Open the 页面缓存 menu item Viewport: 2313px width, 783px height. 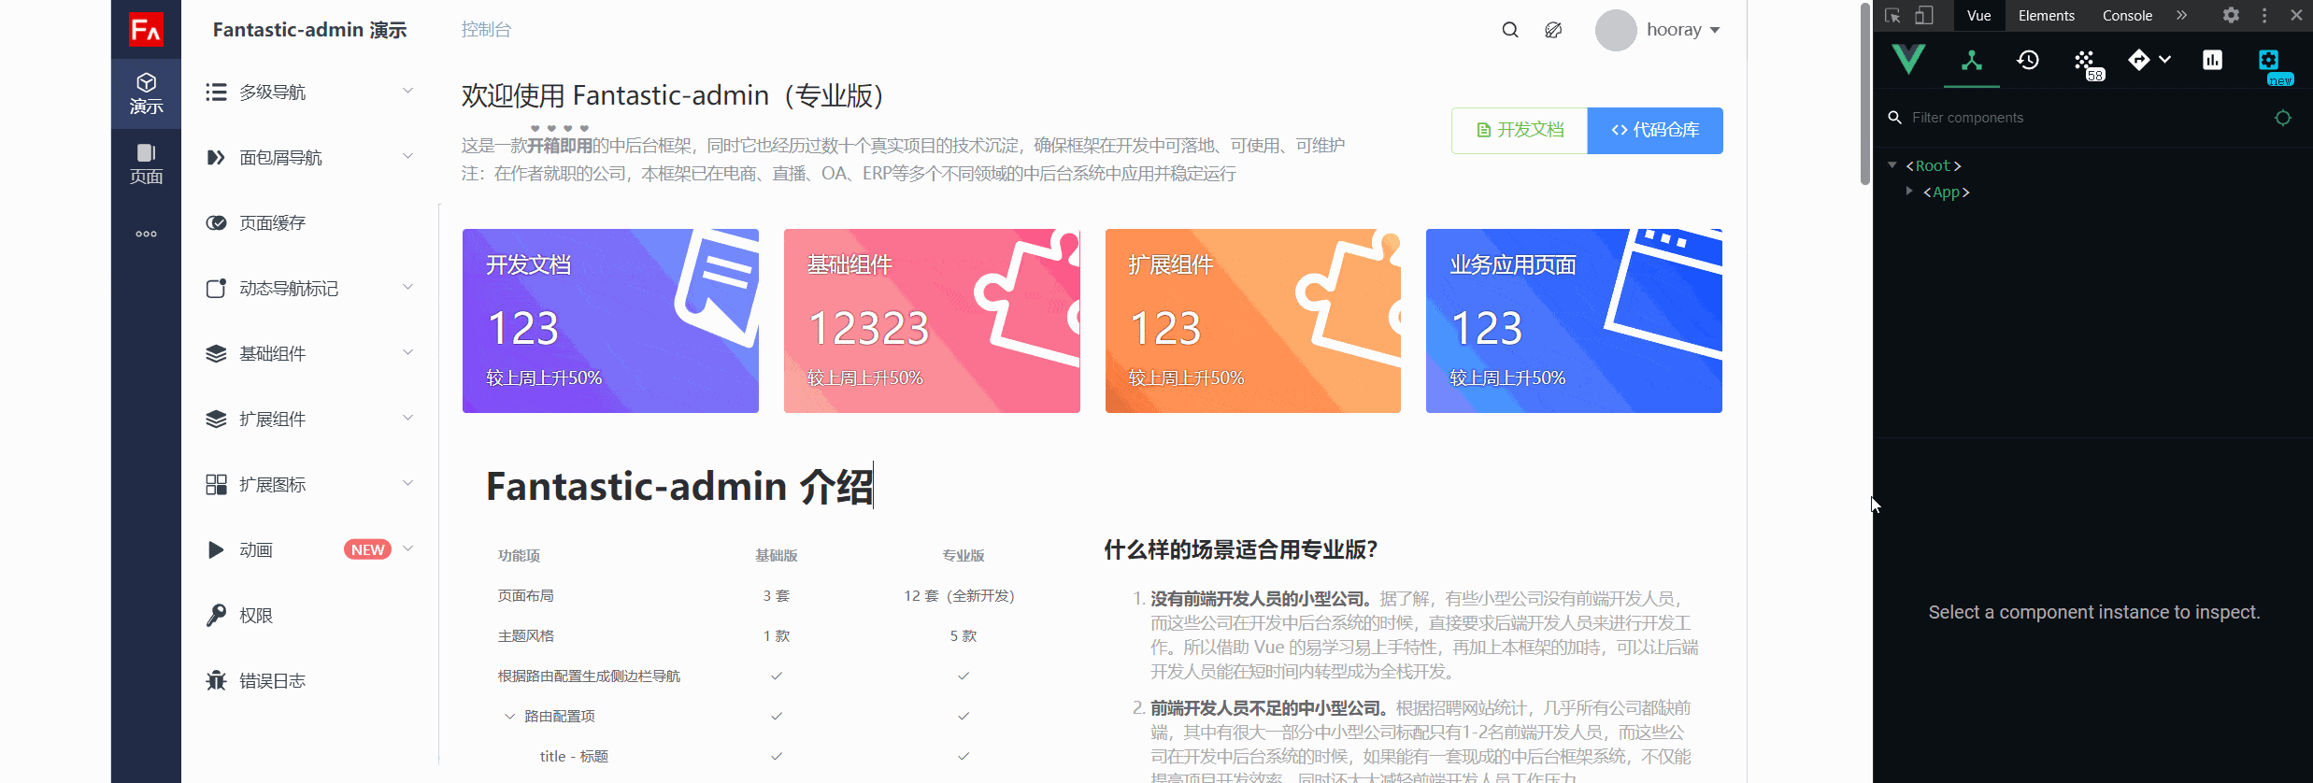(309, 222)
